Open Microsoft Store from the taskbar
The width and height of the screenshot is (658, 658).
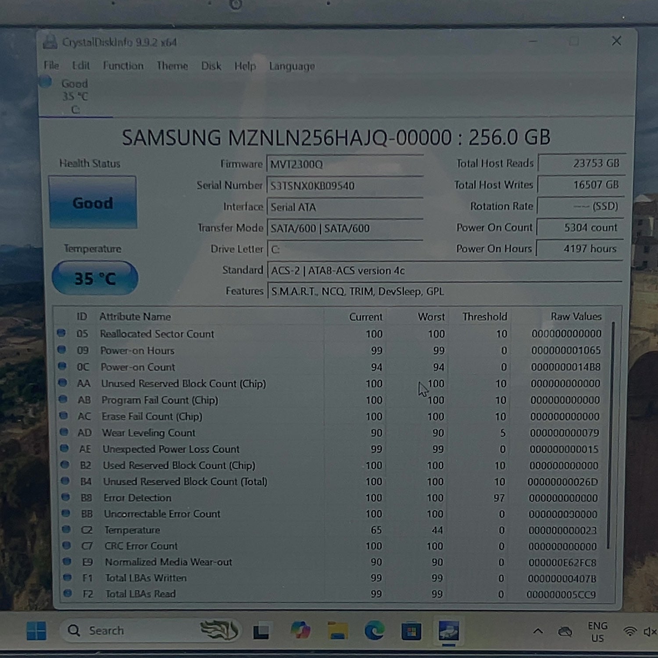pos(411,632)
